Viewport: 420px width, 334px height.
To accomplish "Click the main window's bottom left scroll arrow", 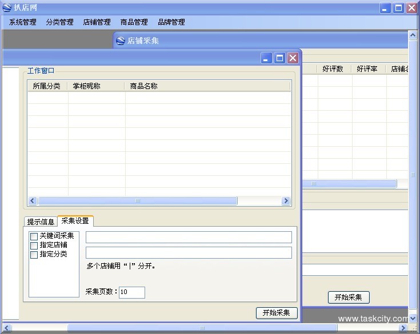I will click(x=7, y=328).
